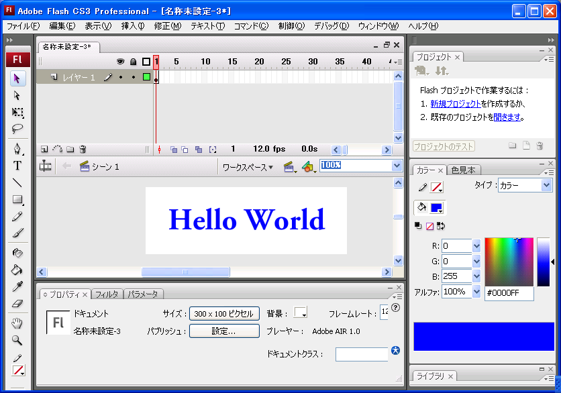Screen dimensions: 561x393
Task: Choose the Lasso tool
Action: [17, 129]
